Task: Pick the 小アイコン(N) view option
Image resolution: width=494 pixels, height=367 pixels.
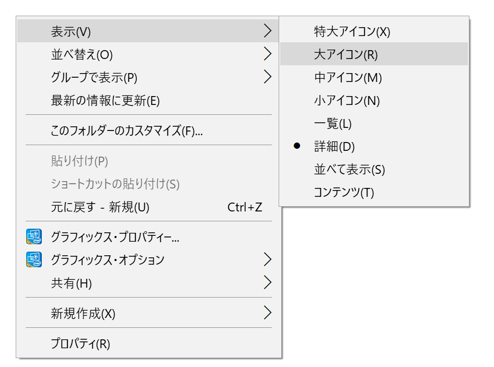Action: click(x=374, y=100)
